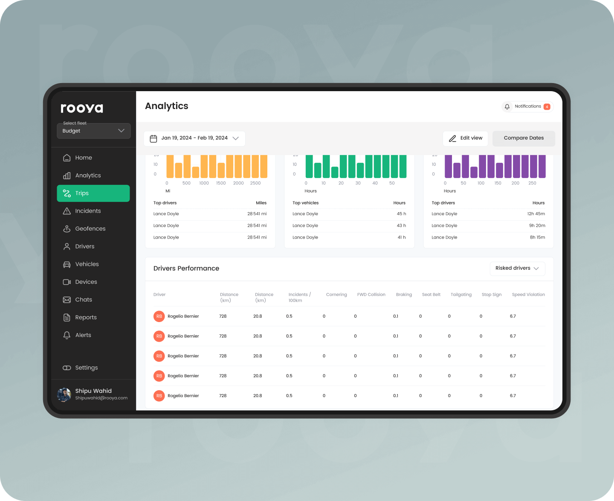This screenshot has height=501, width=614.
Task: Click the Edit view button
Action: 465,138
